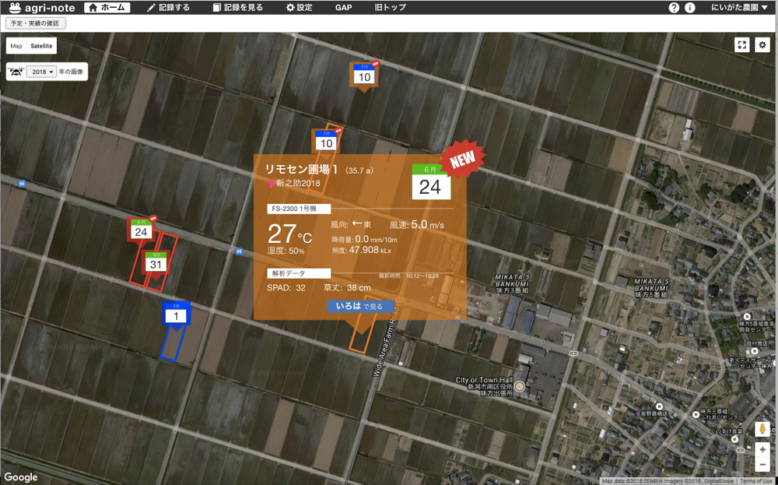Go to the ホーム home tab

pyautogui.click(x=107, y=8)
